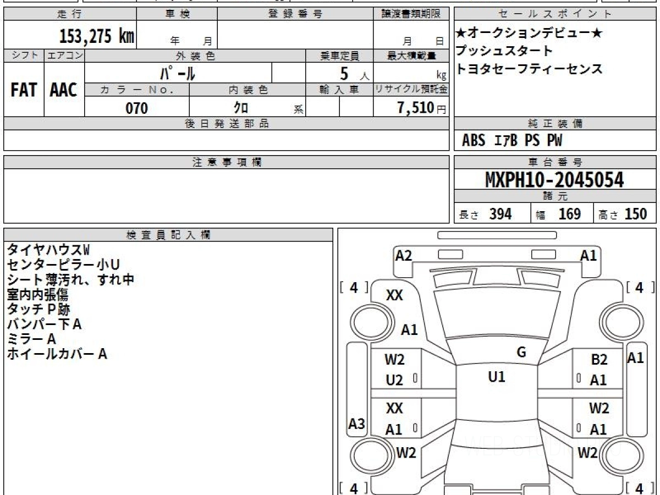This screenshot has width=660, height=495.
Task: Click the 検査員記入欄 header
Action: tap(168, 235)
